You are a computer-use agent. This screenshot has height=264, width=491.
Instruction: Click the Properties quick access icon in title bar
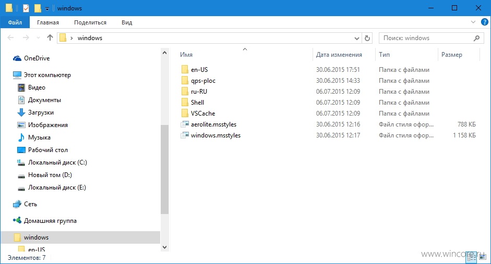tap(26, 8)
